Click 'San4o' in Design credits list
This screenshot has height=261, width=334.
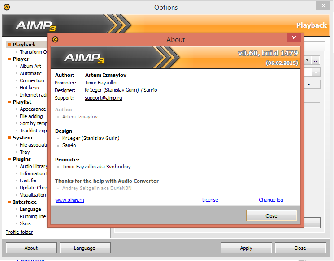click(69, 146)
